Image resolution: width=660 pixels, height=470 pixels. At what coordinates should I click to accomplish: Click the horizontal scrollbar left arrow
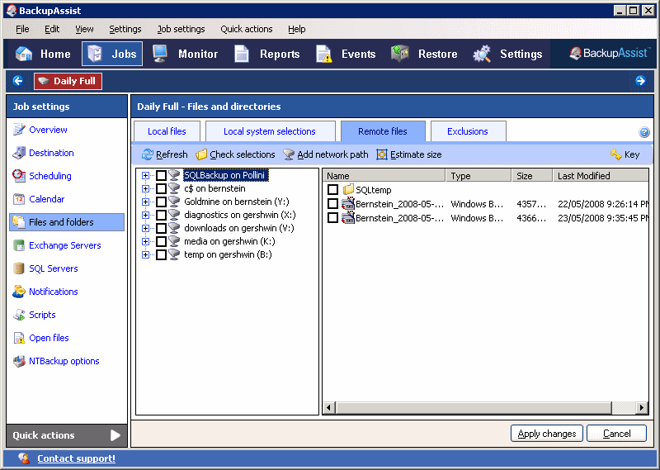click(x=329, y=407)
